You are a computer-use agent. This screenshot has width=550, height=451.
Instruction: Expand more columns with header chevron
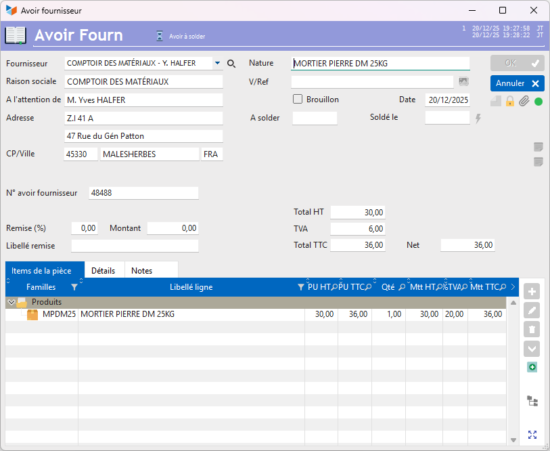[x=513, y=287]
